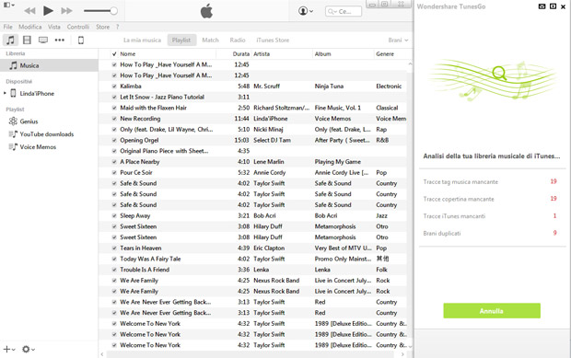
Task: Uncheck the Pour Ce Soir checkbox
Action: 114,172
